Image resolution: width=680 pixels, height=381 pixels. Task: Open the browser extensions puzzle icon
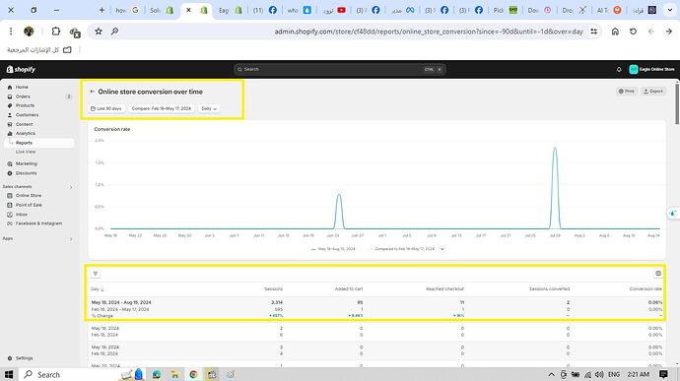[x=56, y=32]
